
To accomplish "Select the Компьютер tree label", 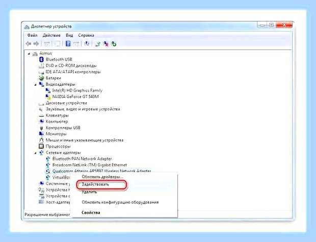I will pos(57,122).
